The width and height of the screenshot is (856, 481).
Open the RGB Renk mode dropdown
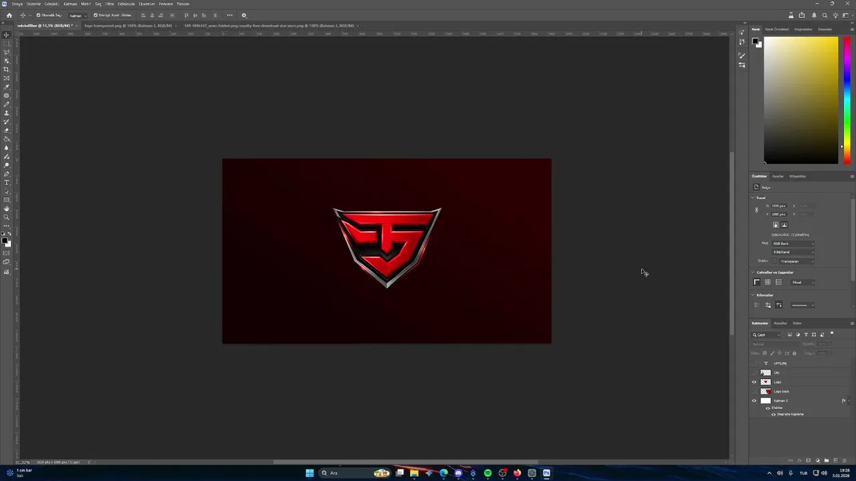pyautogui.click(x=793, y=243)
